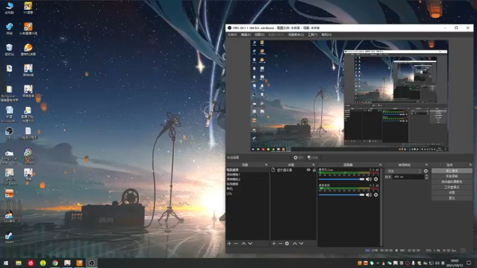Screen dimensions: 477x268
Task: Open File Explorer from the taskbar
Action: coord(18,263)
